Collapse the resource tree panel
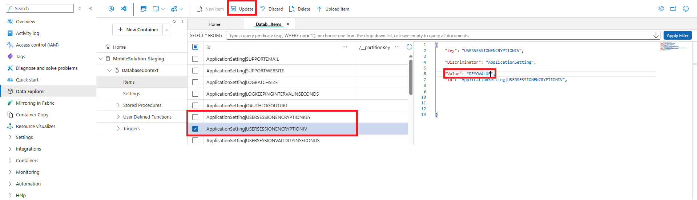The width and height of the screenshot is (697, 200). (x=182, y=21)
